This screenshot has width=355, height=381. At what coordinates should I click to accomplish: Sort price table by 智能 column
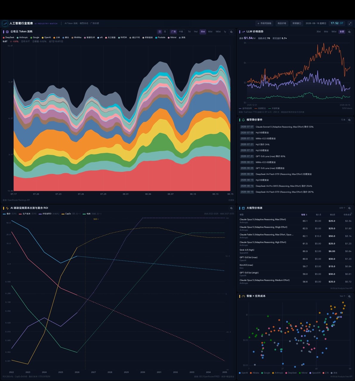(x=304, y=215)
